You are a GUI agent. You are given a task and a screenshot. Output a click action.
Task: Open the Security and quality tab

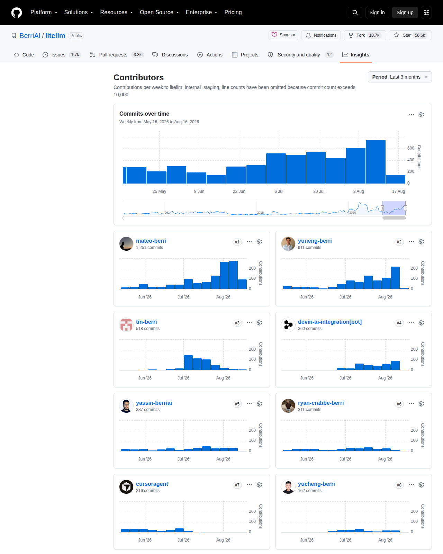(300, 55)
